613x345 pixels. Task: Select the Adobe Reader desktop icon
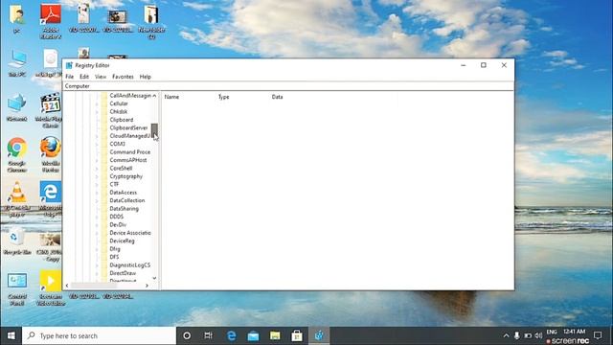[51, 21]
